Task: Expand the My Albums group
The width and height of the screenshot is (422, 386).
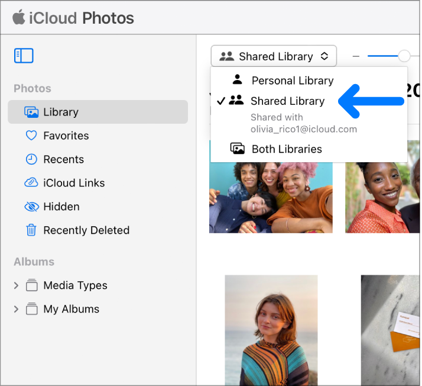Action: pyautogui.click(x=16, y=309)
